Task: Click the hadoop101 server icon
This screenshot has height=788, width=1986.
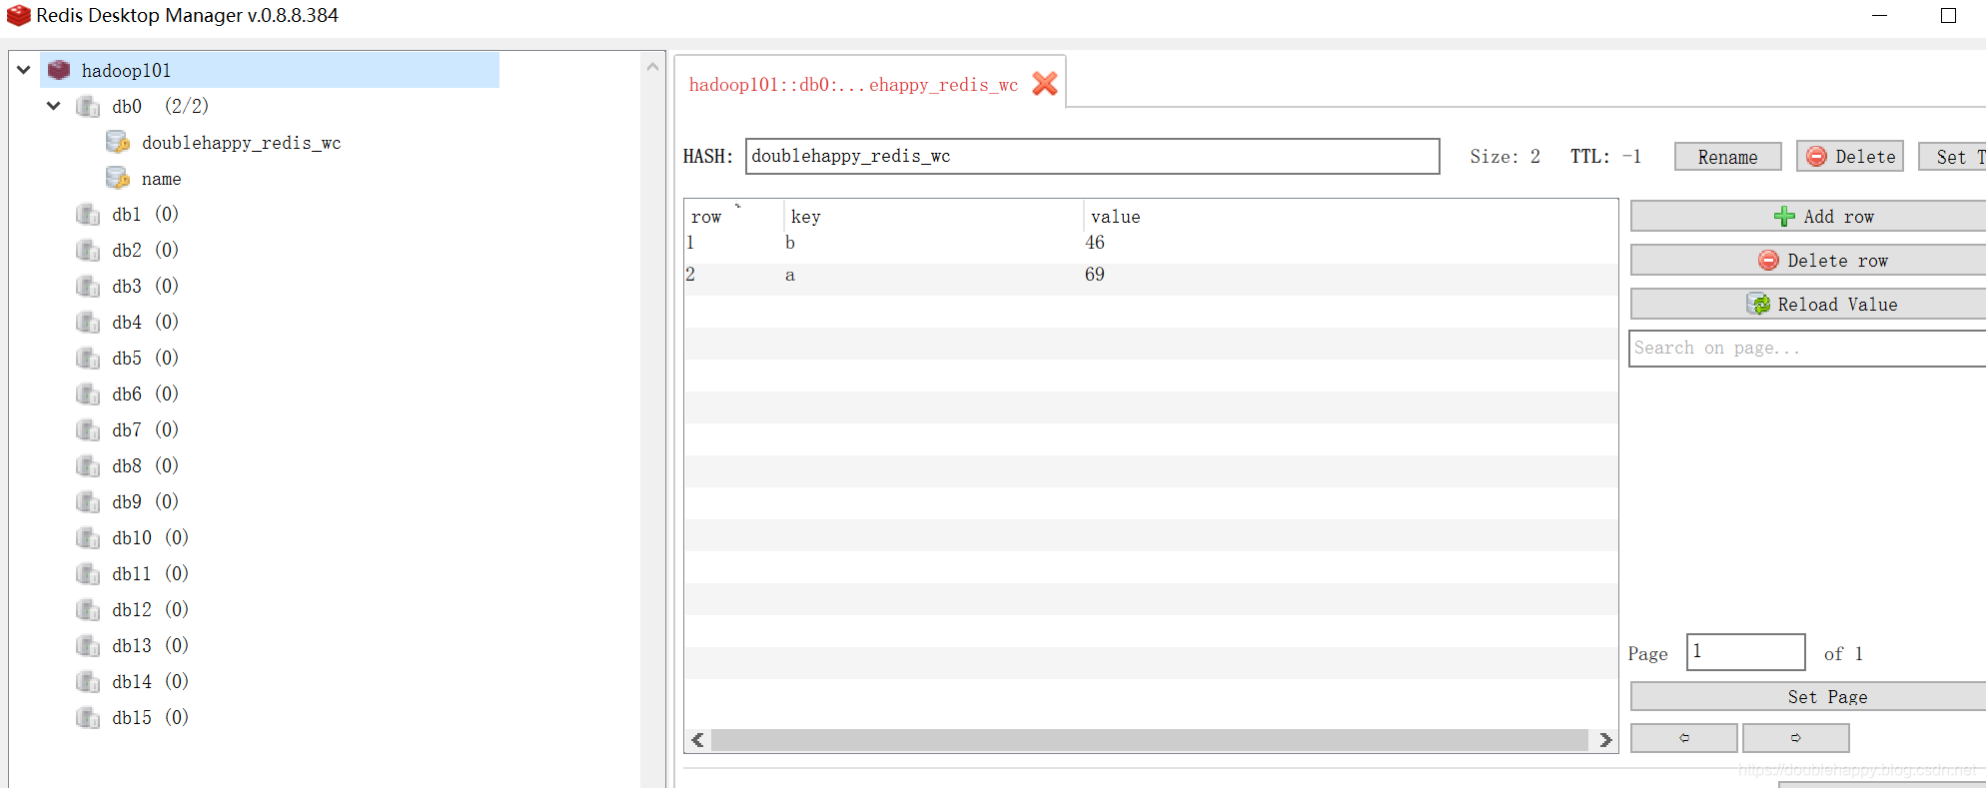Action: pyautogui.click(x=59, y=70)
